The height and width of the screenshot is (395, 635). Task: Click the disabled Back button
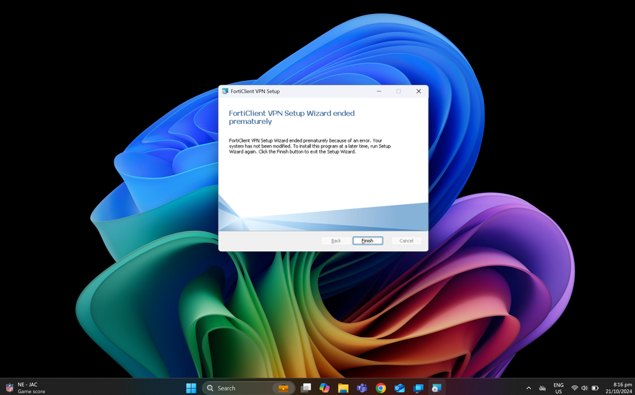tap(336, 240)
